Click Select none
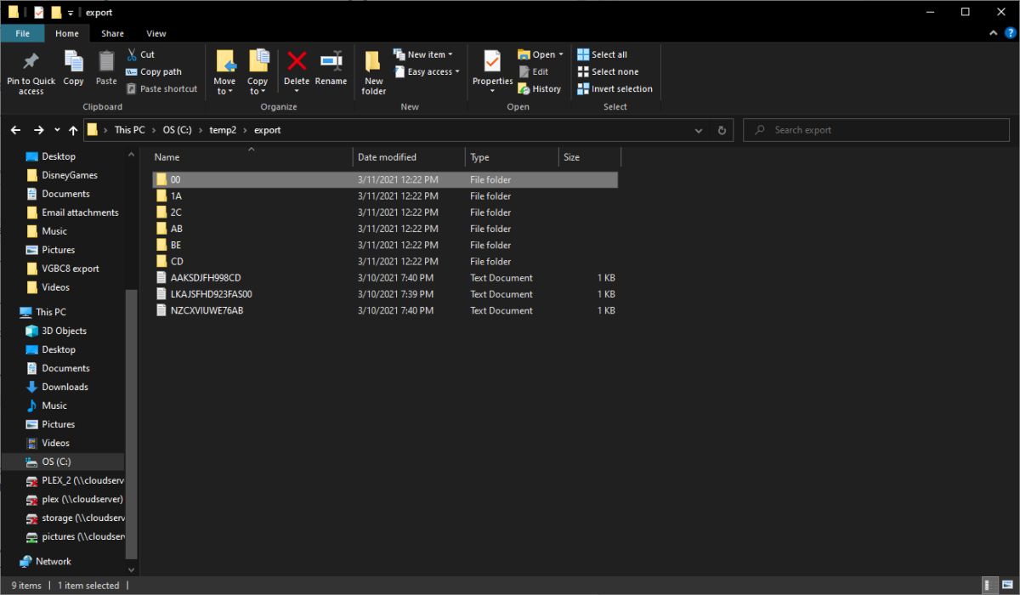Image resolution: width=1020 pixels, height=595 pixels. pyautogui.click(x=608, y=71)
